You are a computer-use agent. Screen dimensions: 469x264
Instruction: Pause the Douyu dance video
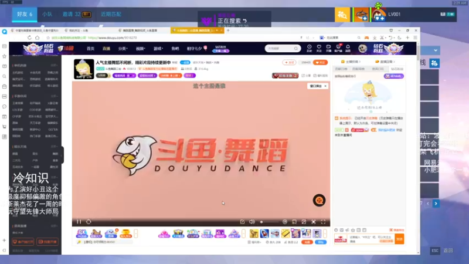click(x=79, y=222)
